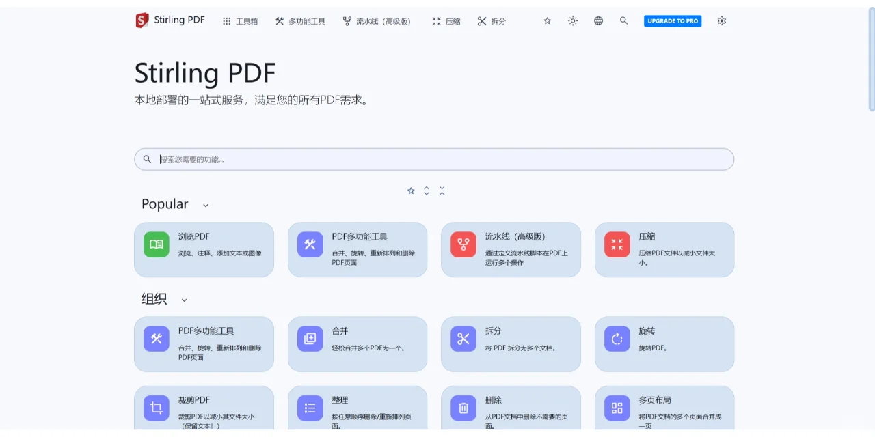
Task: Click the red 压缩 compress icon in Popular
Action: tap(617, 244)
